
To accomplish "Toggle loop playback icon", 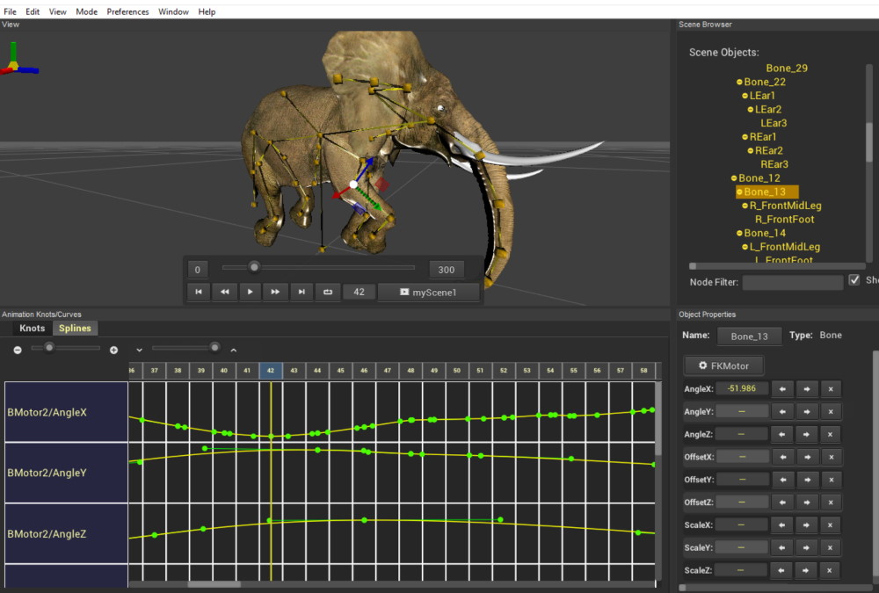I will (328, 292).
